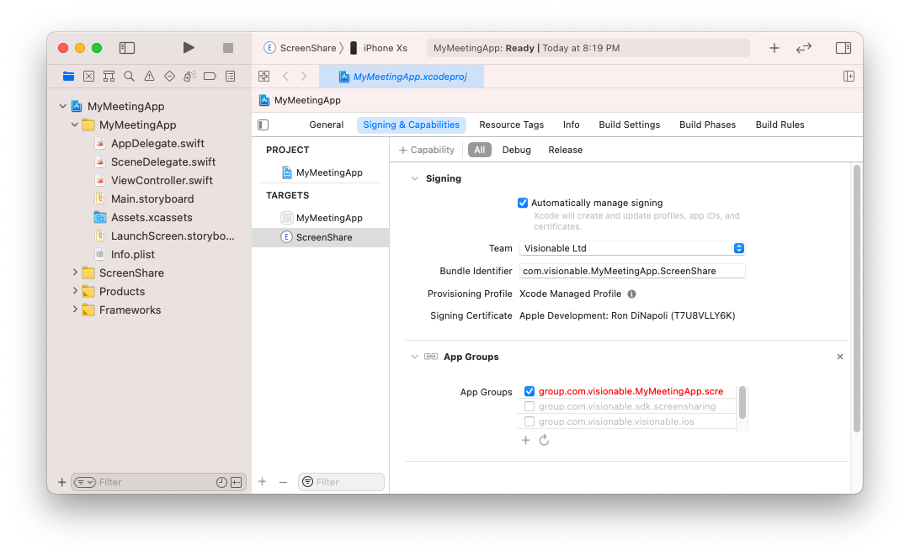This screenshot has width=910, height=556.
Task: Click the targets Filter field
Action: click(341, 482)
